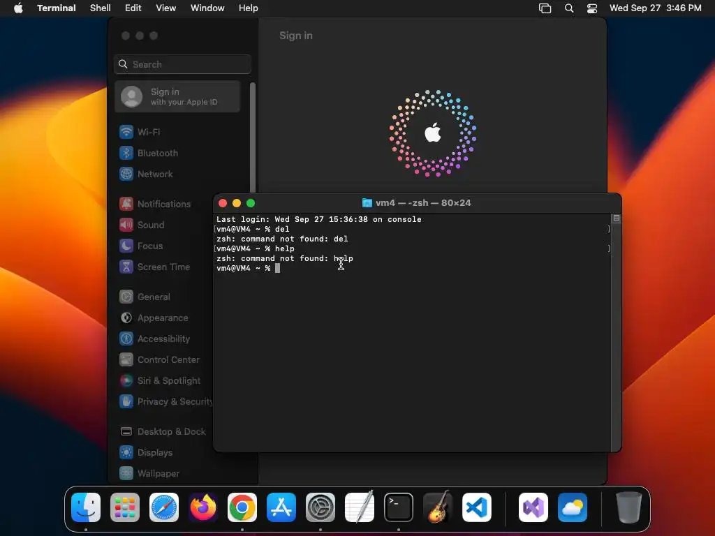Open the Terminal app menu
715x536 pixels.
tap(57, 8)
